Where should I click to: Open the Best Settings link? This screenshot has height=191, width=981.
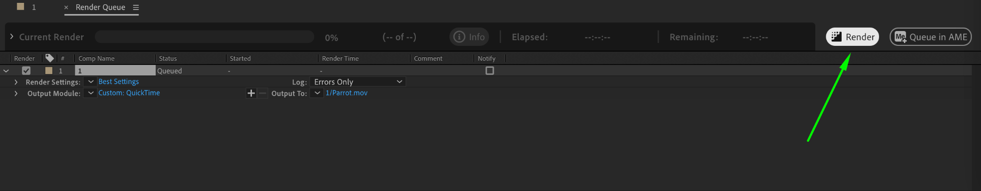coord(118,82)
